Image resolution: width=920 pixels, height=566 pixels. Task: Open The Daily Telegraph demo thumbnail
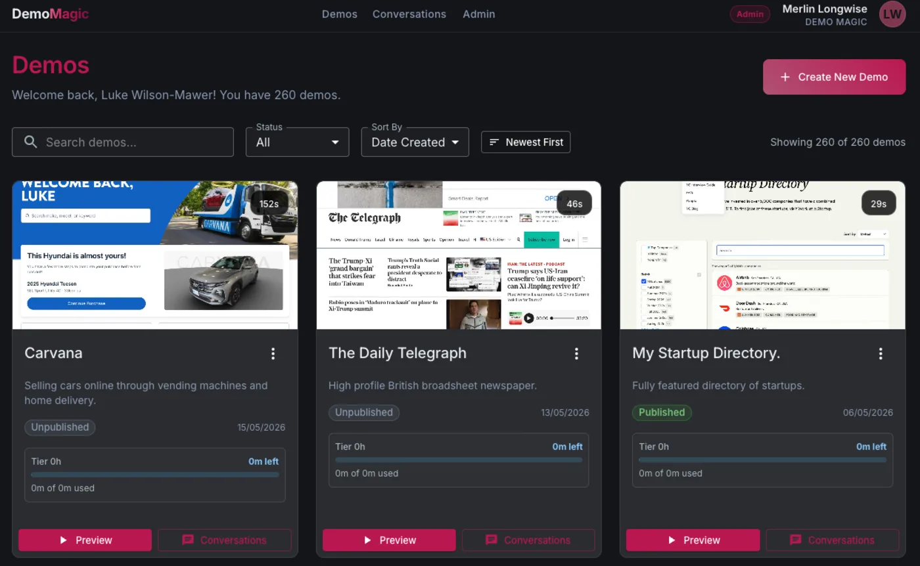point(459,255)
